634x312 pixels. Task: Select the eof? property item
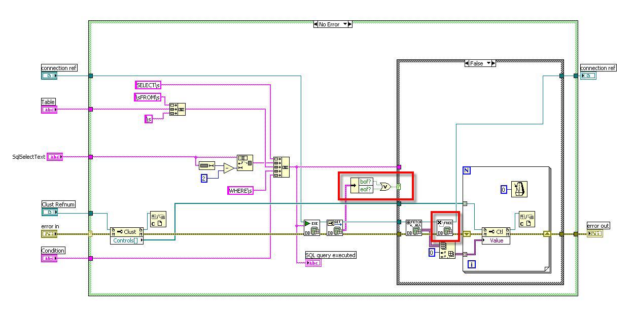pos(365,189)
